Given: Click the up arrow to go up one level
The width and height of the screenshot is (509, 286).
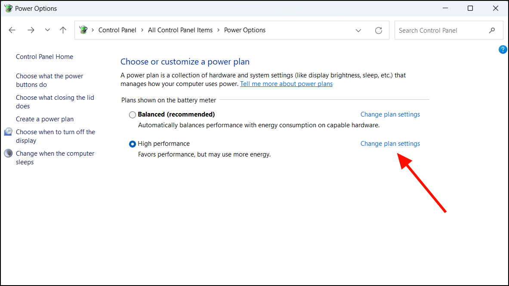Looking at the screenshot, I should click(x=63, y=30).
